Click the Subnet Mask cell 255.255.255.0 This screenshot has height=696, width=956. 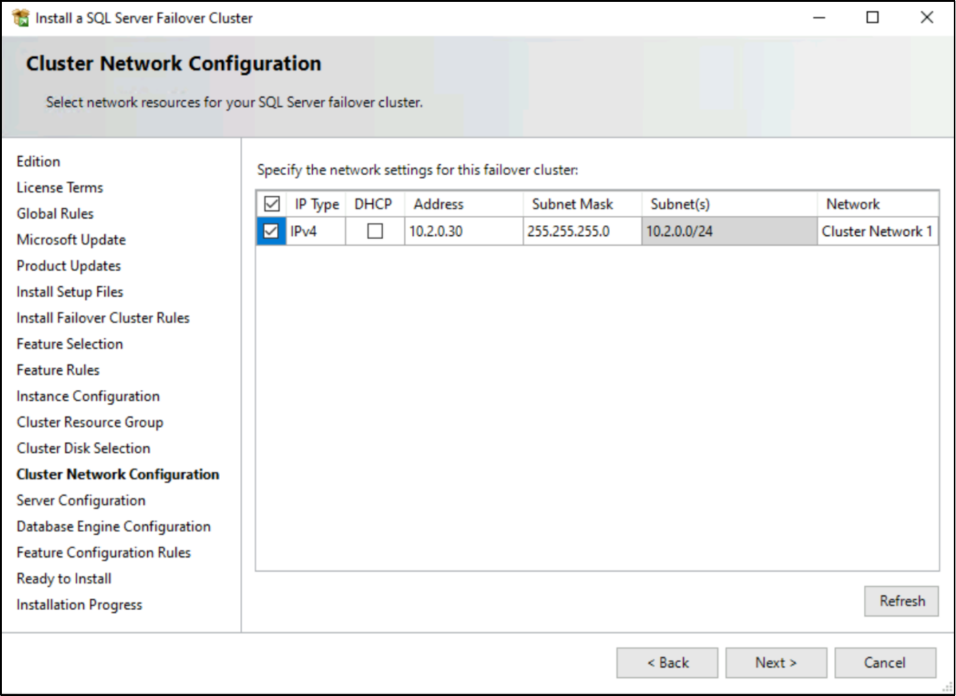click(582, 231)
